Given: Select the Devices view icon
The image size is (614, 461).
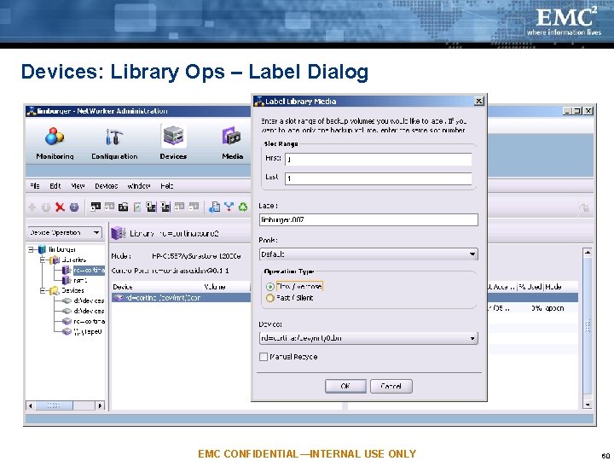Looking at the screenshot, I should pos(173,136).
